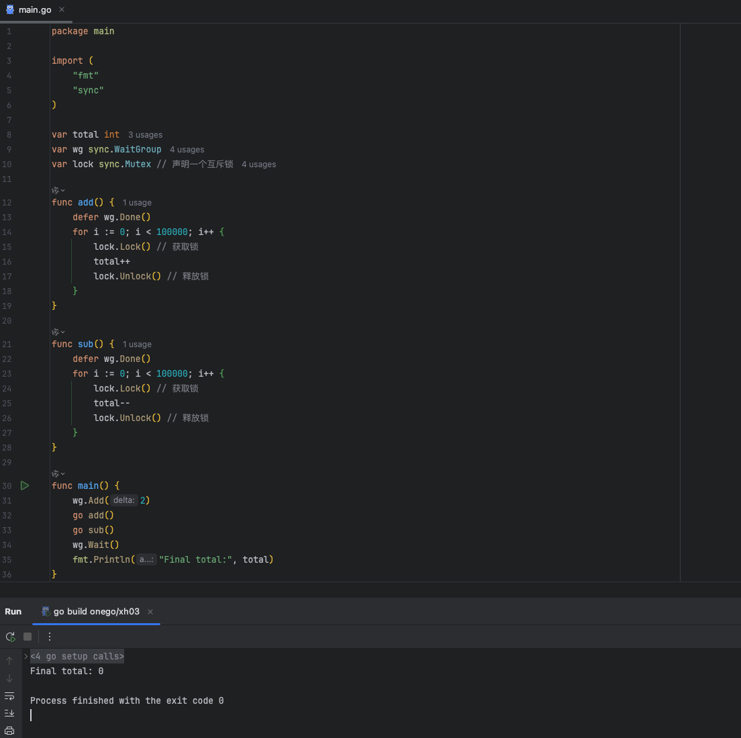The height and width of the screenshot is (738, 741).
Task: Click 'sync.Mutex' type on line 10
Action: pyautogui.click(x=125, y=164)
